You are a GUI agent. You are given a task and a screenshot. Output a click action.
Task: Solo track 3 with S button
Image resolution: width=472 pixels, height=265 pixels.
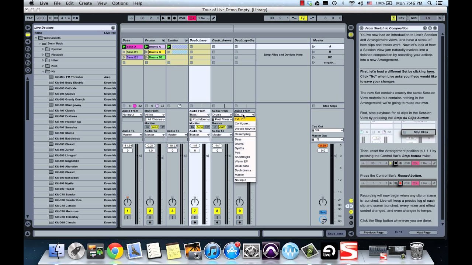pos(173,218)
